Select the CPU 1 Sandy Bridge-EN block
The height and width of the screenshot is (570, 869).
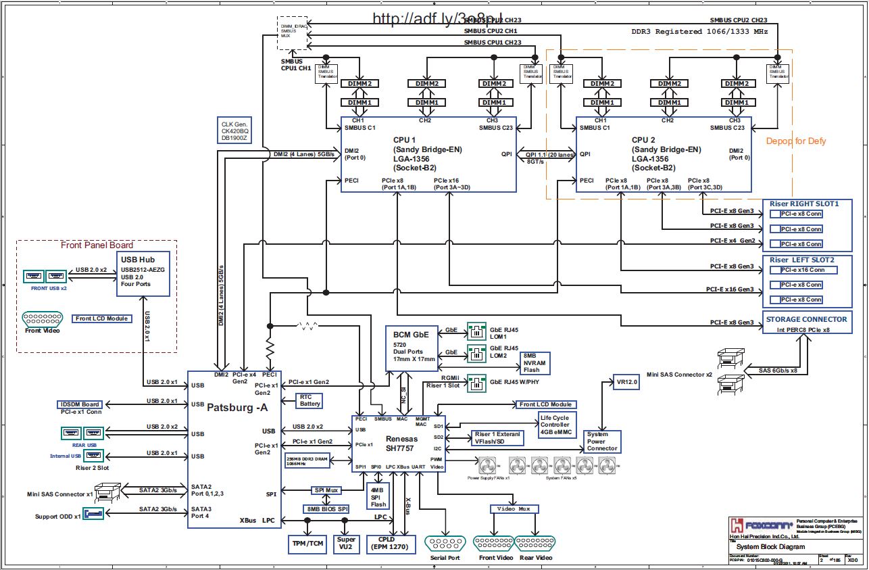428,154
